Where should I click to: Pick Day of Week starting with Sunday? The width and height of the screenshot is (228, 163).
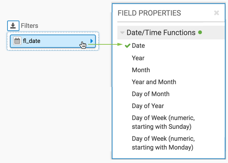[x=163, y=122]
